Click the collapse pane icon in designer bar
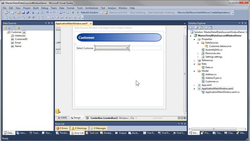 (x=185, y=118)
